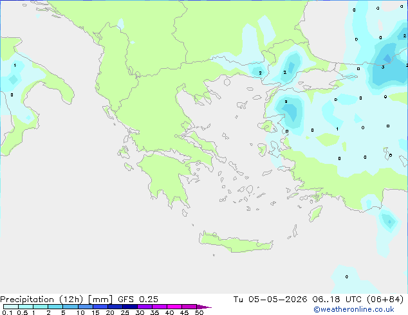Click the Tu 05-05-2026 date text

[x=270, y=300]
